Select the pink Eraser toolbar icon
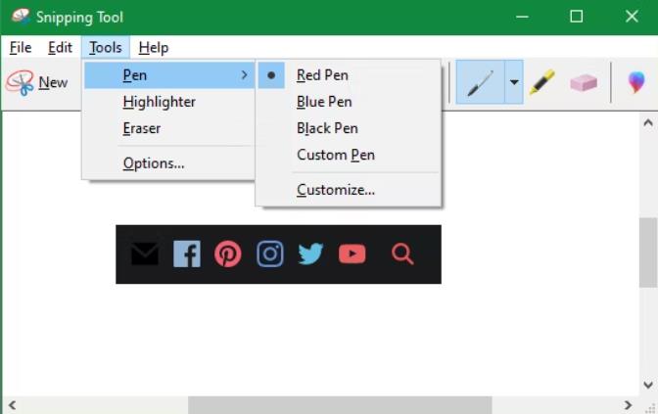Image resolution: width=658 pixels, height=414 pixels. (x=584, y=82)
